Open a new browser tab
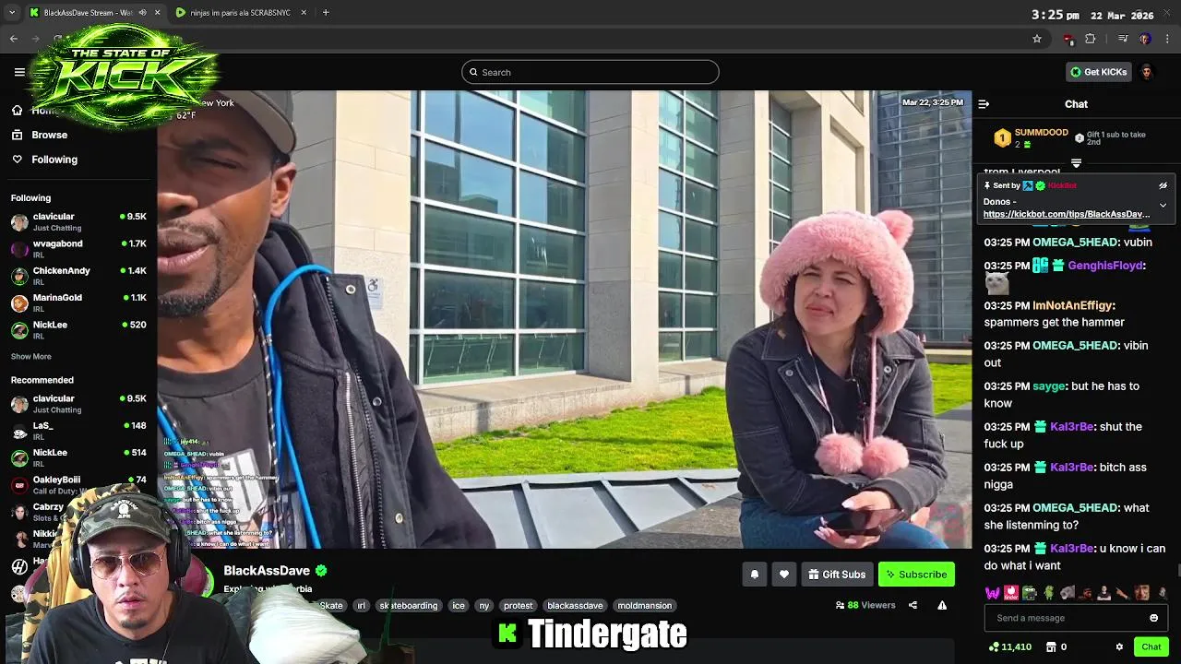Screen dimensions: 1181x664 (326, 13)
